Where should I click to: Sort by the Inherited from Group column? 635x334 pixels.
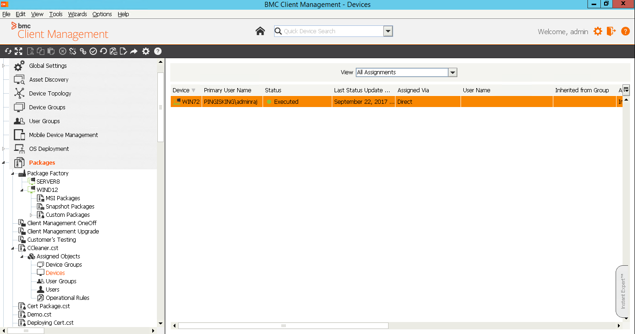click(584, 90)
